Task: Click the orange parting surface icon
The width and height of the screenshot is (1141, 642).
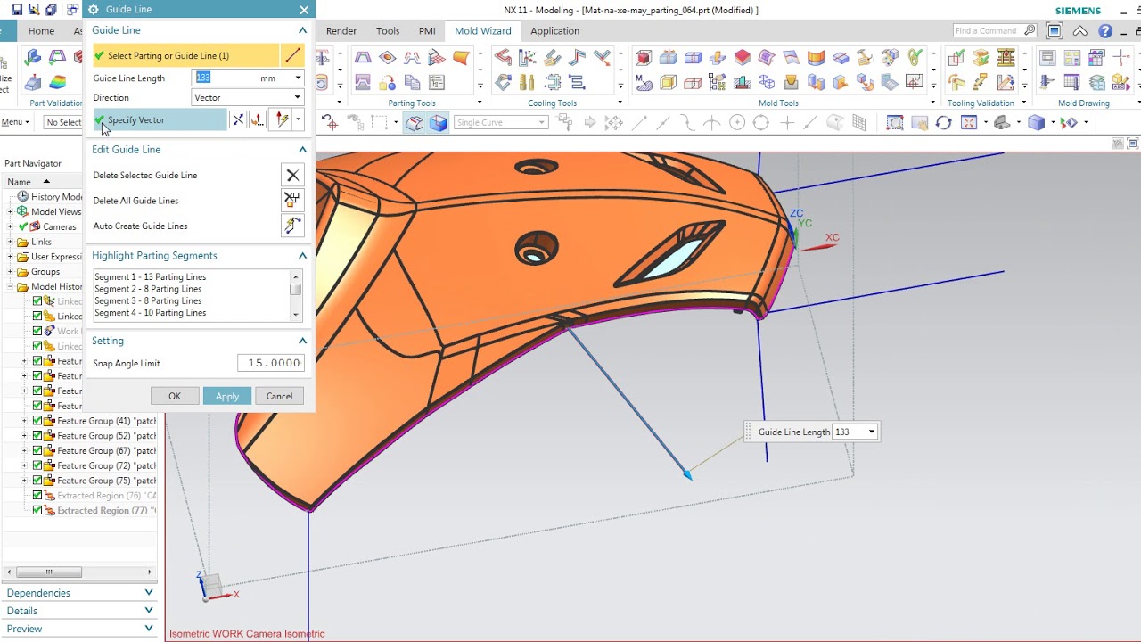Action: click(x=461, y=58)
